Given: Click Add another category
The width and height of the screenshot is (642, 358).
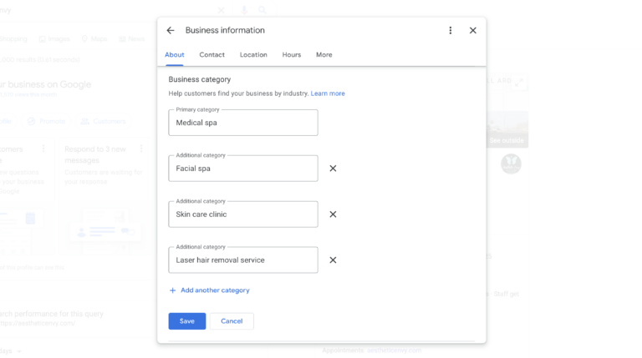Looking at the screenshot, I should point(210,290).
